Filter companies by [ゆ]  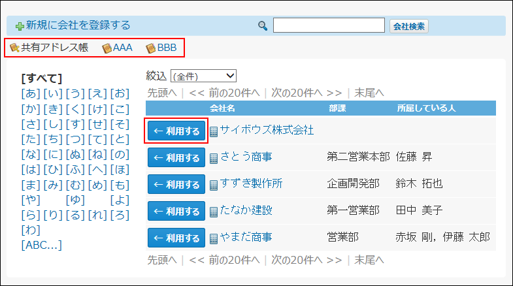pyautogui.click(x=75, y=200)
